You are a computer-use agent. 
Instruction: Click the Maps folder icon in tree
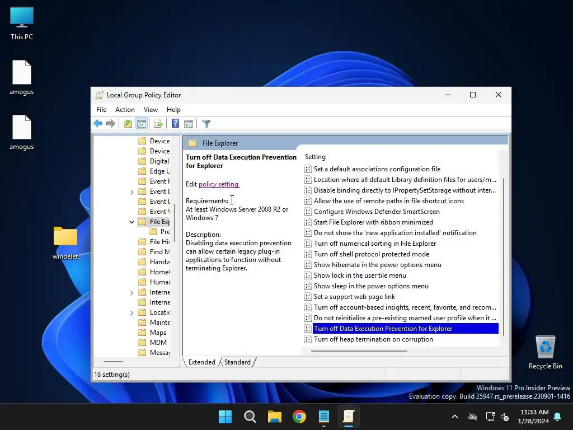click(143, 333)
